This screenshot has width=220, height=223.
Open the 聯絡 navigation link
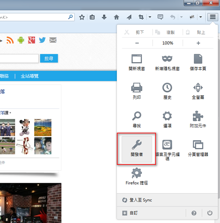pyautogui.click(x=4, y=76)
